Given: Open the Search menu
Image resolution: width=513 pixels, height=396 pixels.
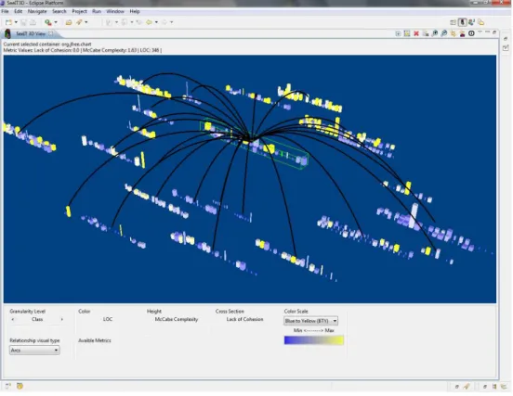Looking at the screenshot, I should (x=59, y=11).
